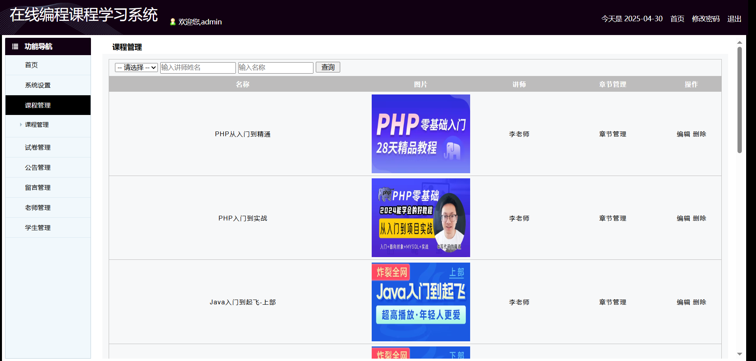Open 老师管理 in the sidebar
Image resolution: width=756 pixels, height=361 pixels.
point(48,207)
